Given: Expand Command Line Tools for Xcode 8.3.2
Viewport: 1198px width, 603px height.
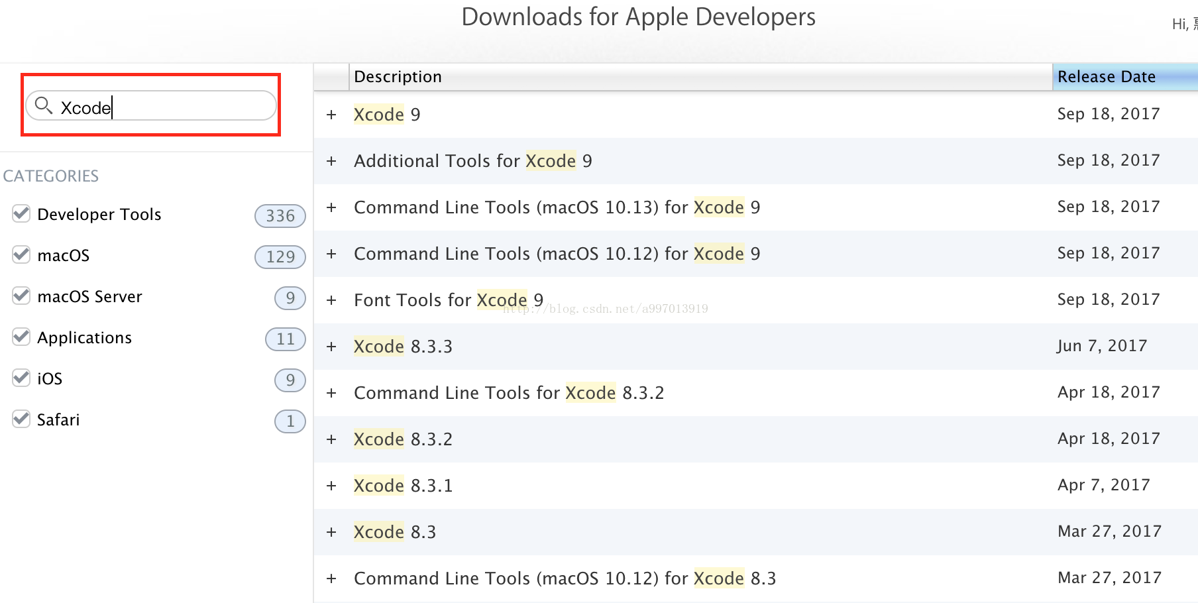Looking at the screenshot, I should pos(331,393).
